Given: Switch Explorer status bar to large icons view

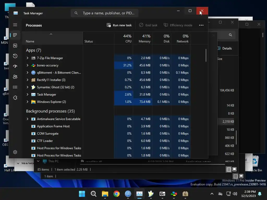Looking at the screenshot, I should point(234,169).
